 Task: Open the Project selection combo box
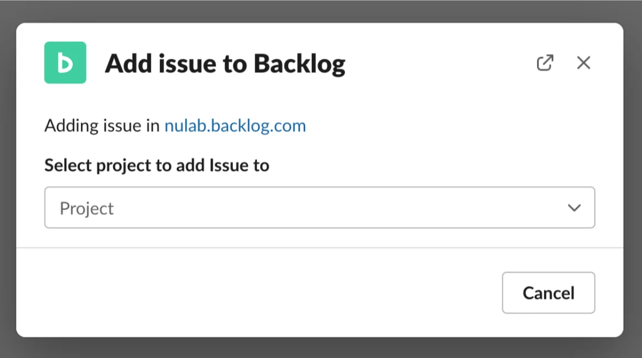pos(319,208)
